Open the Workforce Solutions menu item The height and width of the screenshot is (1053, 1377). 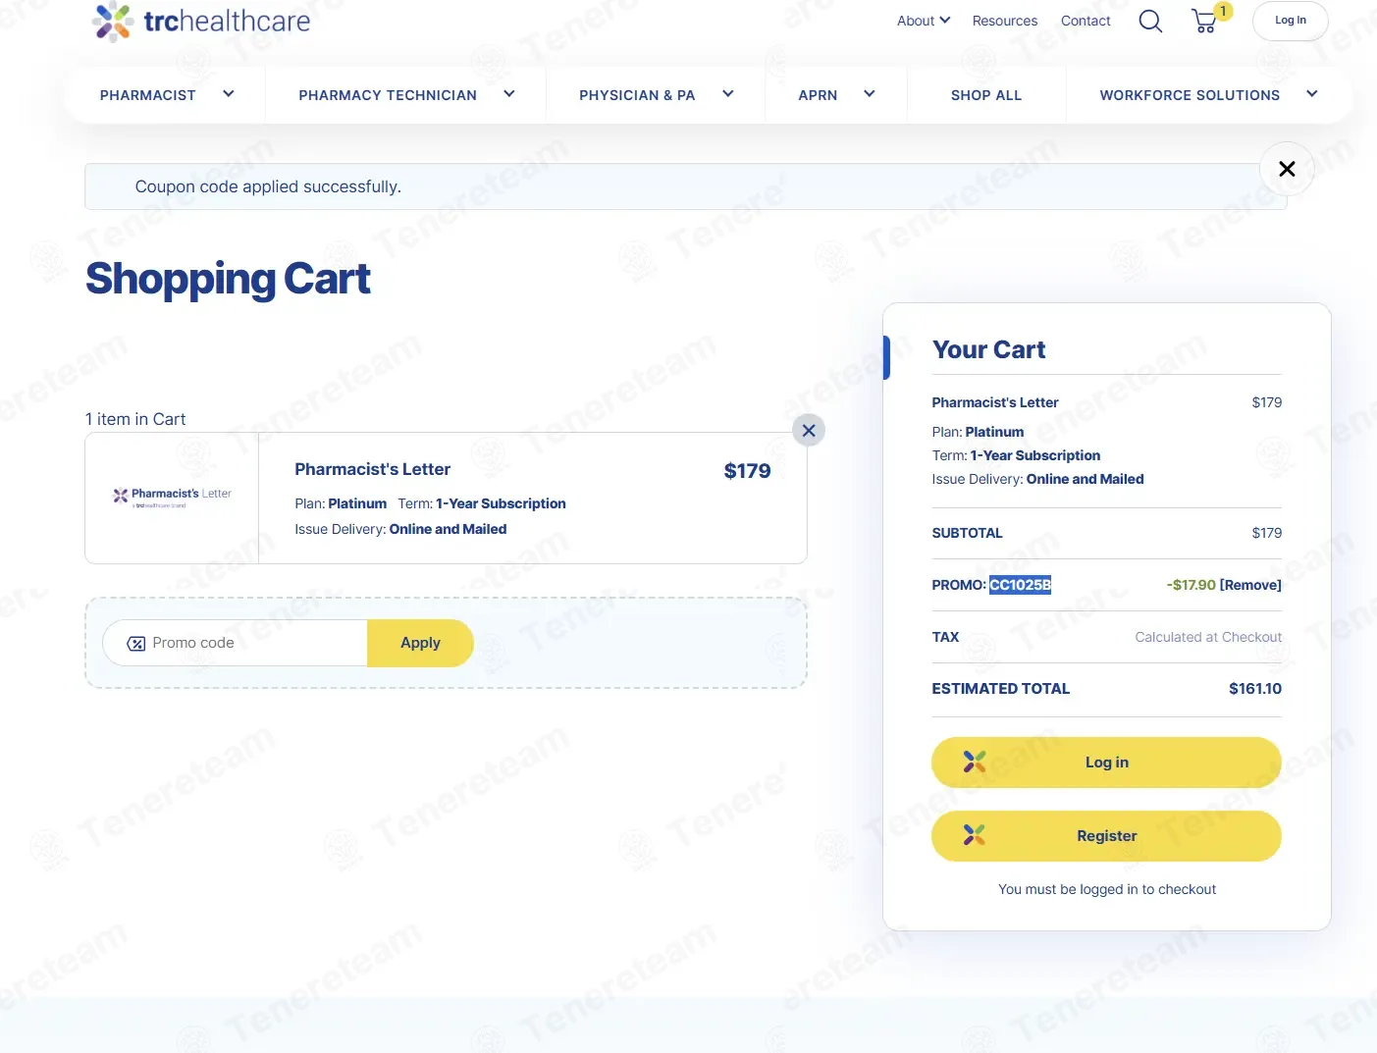point(1190,95)
